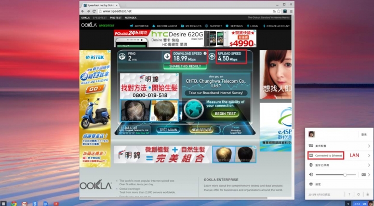Click the SHARE THIS RESULT button

(x=185, y=67)
